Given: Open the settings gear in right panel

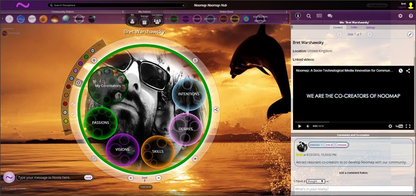Looking at the screenshot, I should pos(400,16).
